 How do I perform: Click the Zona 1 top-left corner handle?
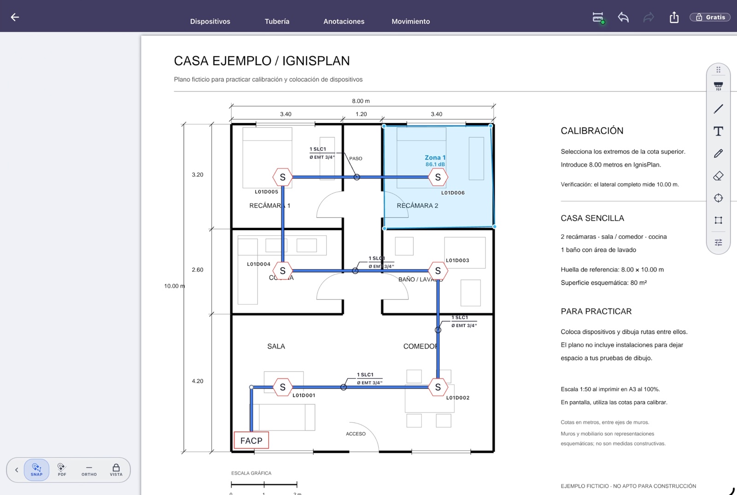tap(384, 126)
